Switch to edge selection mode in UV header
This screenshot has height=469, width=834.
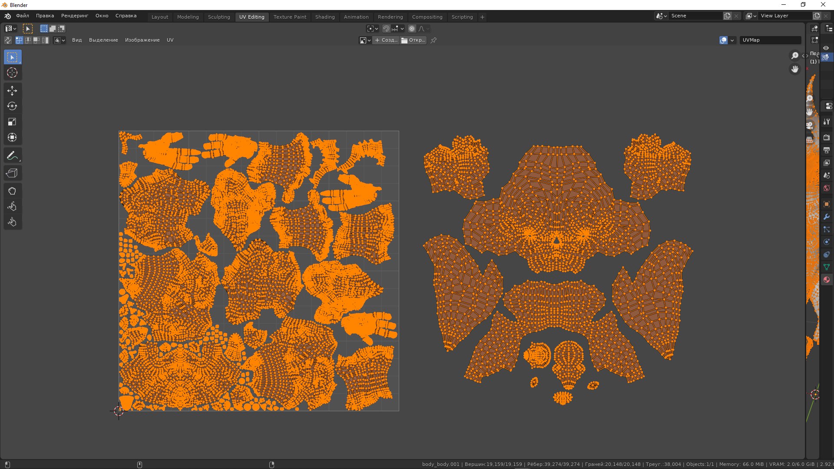[x=28, y=40]
